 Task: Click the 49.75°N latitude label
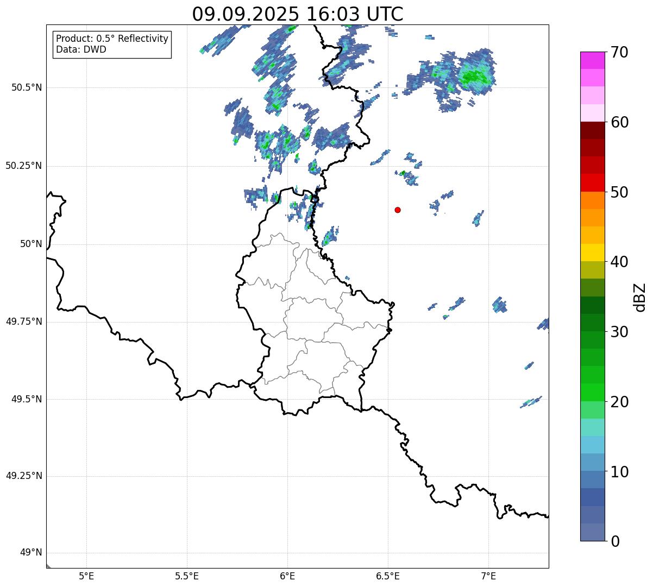tap(24, 321)
